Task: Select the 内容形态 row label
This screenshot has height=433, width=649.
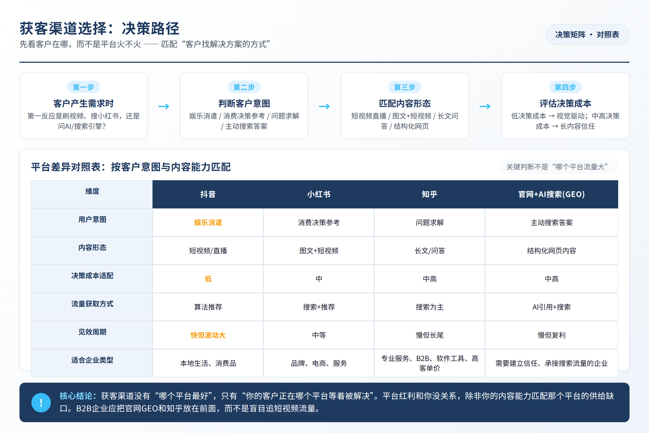Action: tap(92, 248)
